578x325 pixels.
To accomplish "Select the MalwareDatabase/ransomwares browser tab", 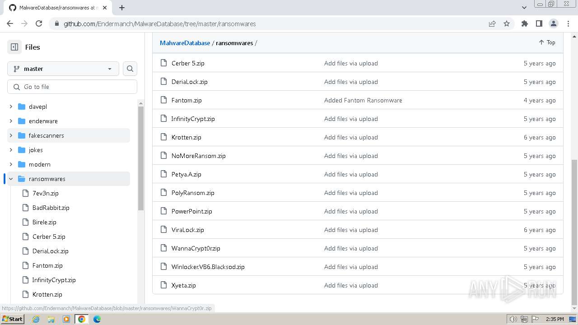I will tap(59, 8).
